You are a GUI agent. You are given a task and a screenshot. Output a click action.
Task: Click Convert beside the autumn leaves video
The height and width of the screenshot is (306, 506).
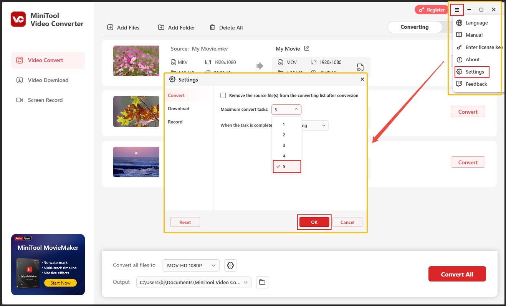pos(468,112)
